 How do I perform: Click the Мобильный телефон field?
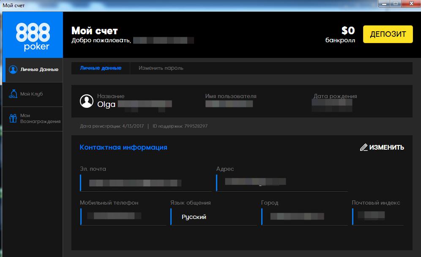pyautogui.click(x=123, y=216)
